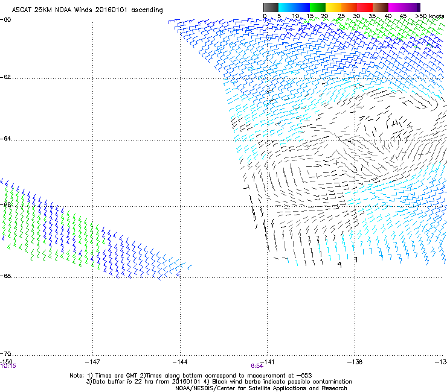Screen dimensions: 447x392
Task: Click the green 15-20 knots color bar segment
Action: pyautogui.click(x=318, y=7)
